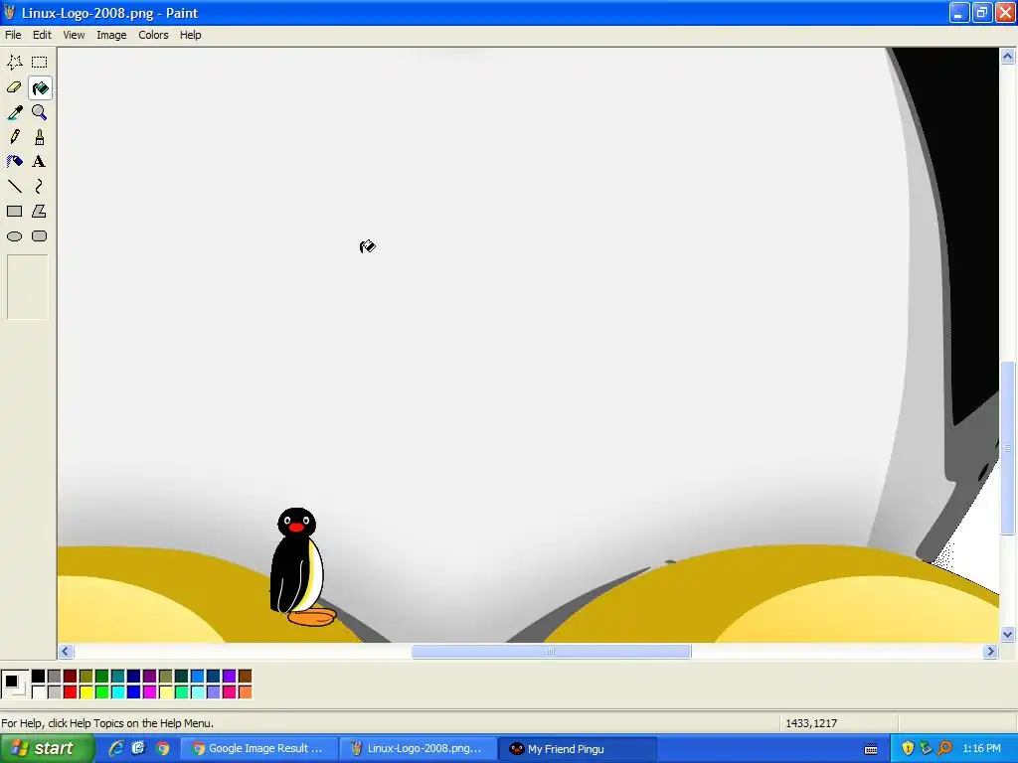
Task: Open the Image menu
Action: coord(111,35)
